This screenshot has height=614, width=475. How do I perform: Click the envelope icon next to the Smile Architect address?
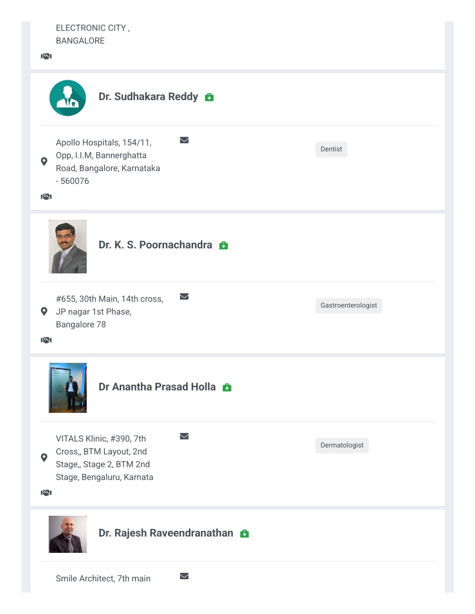click(184, 576)
